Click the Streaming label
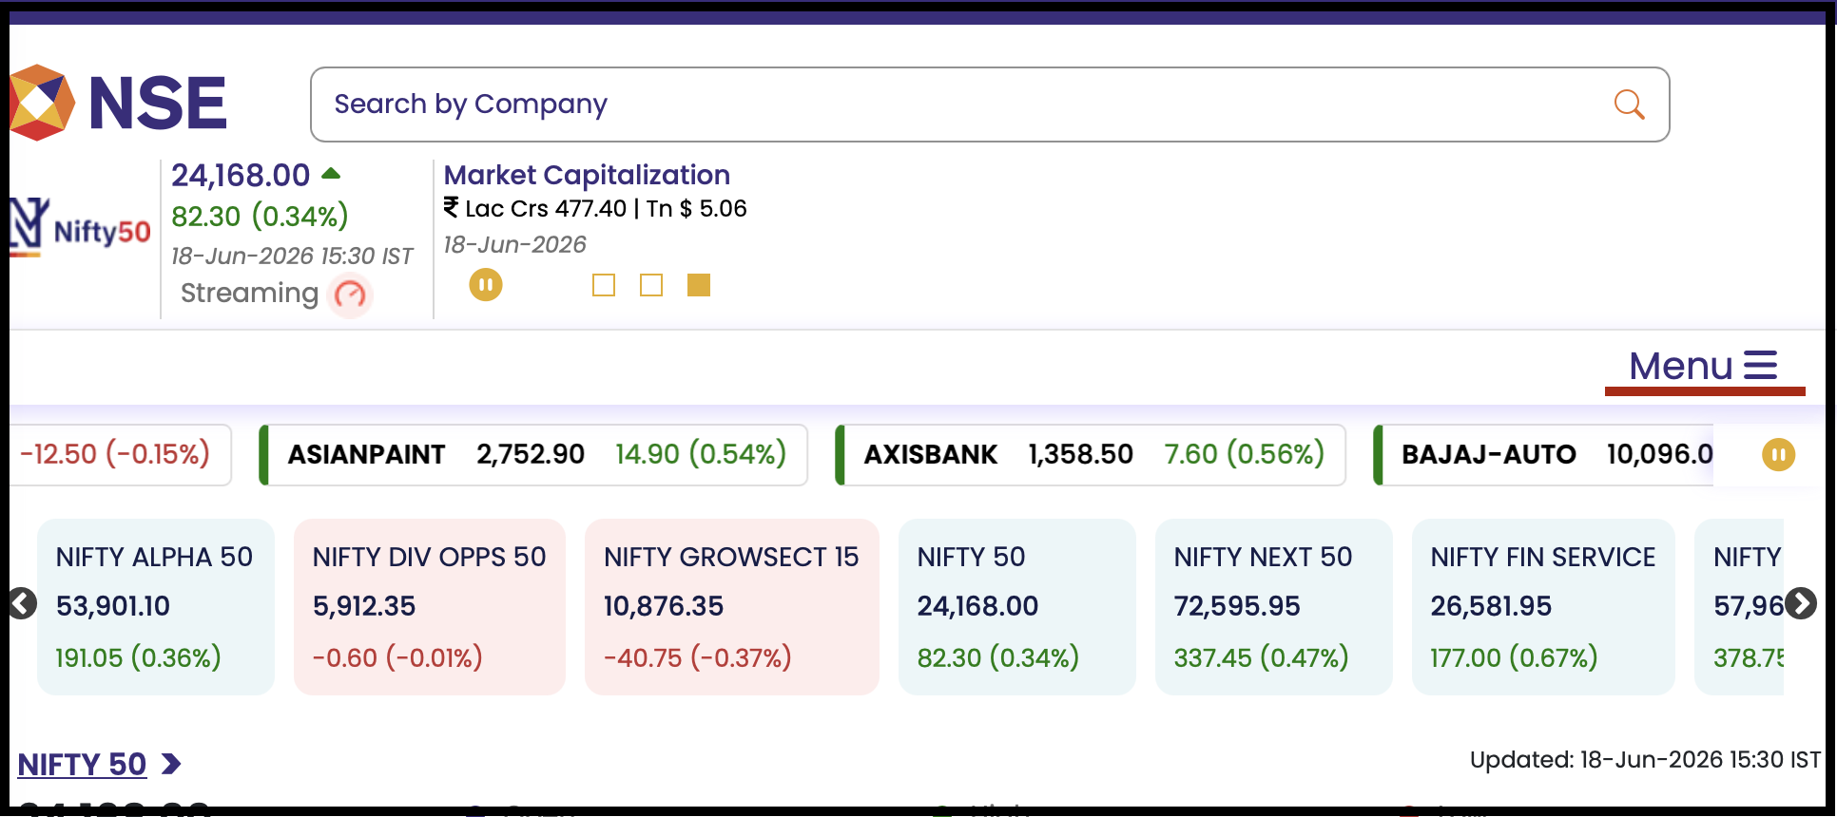1837x817 pixels. pos(249,294)
